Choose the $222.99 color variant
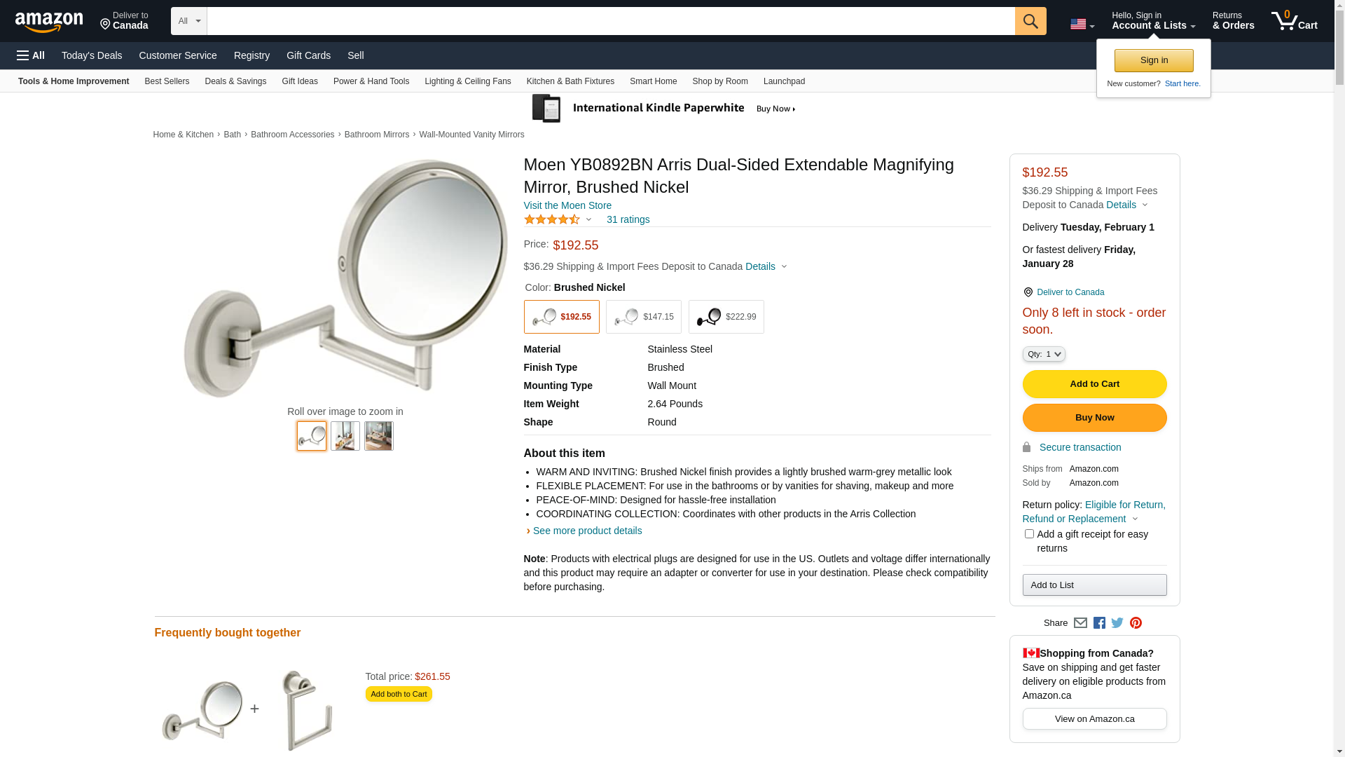Screen dimensions: 1345x757 (x=726, y=317)
